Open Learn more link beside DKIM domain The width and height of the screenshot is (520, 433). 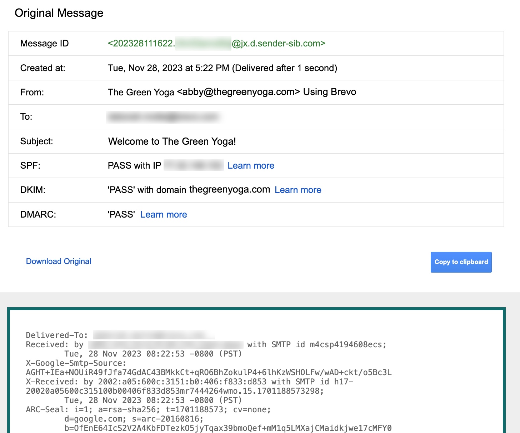298,190
